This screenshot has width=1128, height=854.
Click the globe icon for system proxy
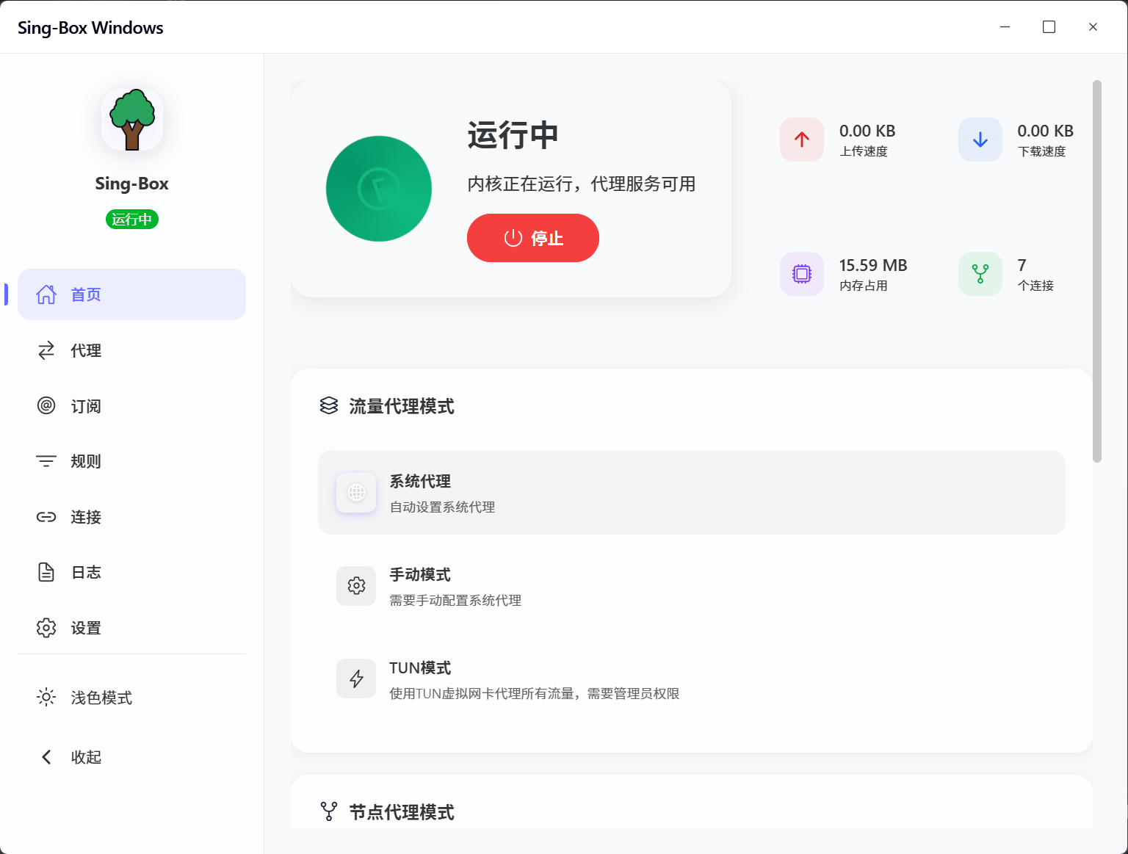tap(356, 492)
